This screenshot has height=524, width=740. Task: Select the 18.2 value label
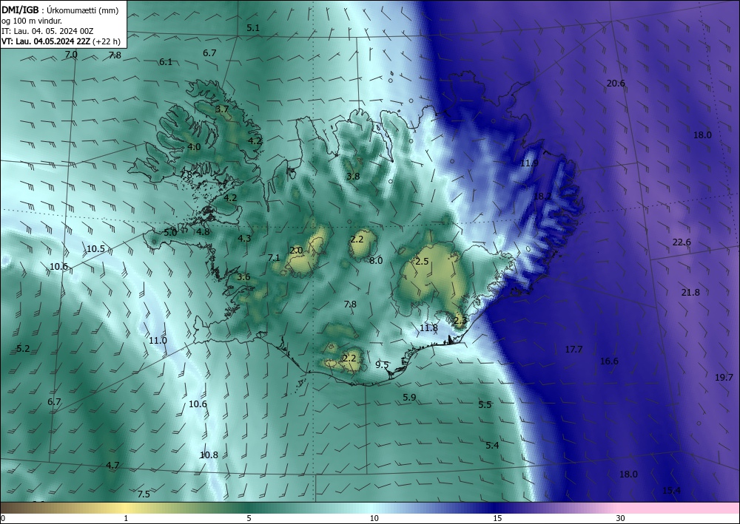(542, 196)
